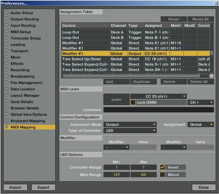Open Keyboard Mapping section
This screenshot has height=194, width=219.
(28, 121)
